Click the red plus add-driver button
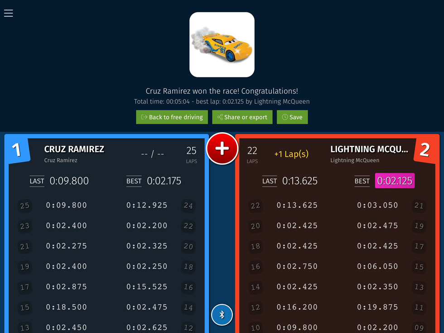 222,149
